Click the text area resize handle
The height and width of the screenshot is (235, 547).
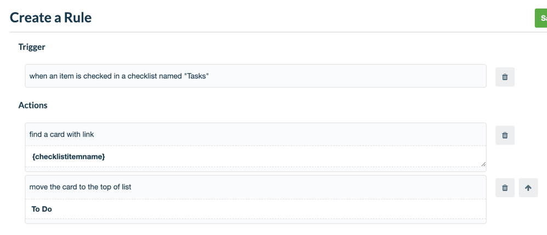coord(483,164)
